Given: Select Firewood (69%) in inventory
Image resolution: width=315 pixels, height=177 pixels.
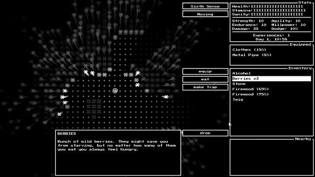Looking at the screenshot, I should pyautogui.click(x=272, y=89).
